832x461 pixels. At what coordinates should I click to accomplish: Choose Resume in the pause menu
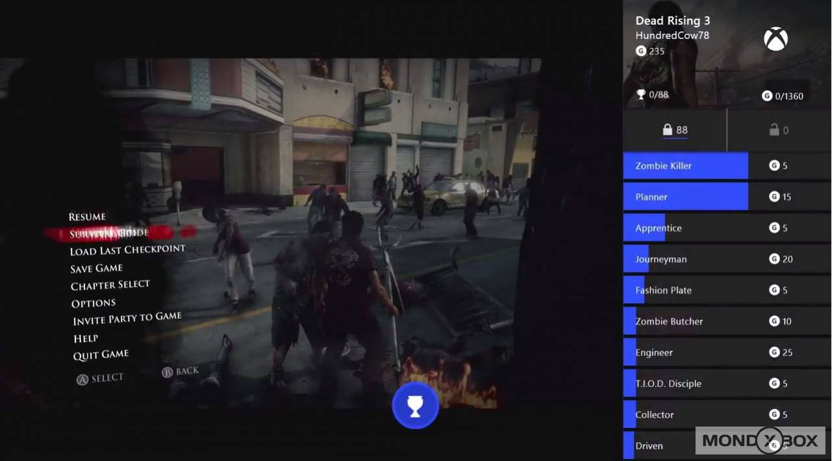87,216
